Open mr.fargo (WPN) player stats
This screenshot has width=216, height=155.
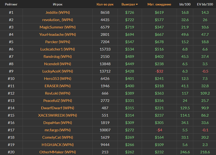pos(58,130)
